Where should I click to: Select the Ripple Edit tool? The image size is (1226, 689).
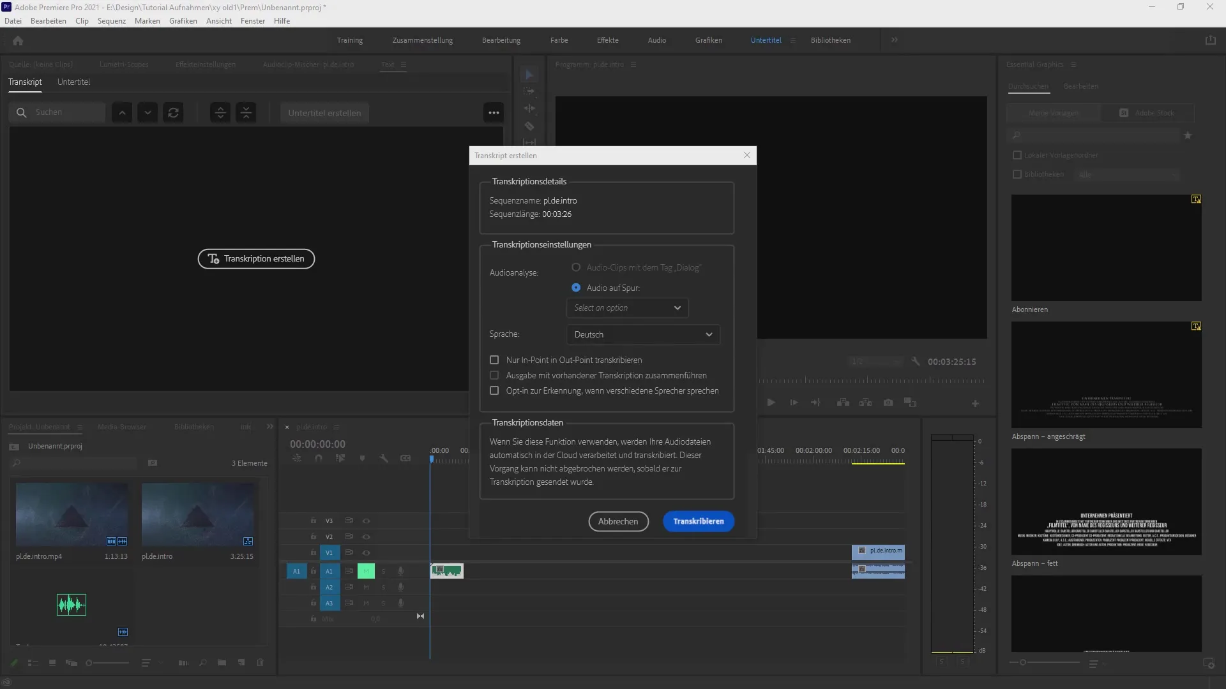(x=529, y=108)
